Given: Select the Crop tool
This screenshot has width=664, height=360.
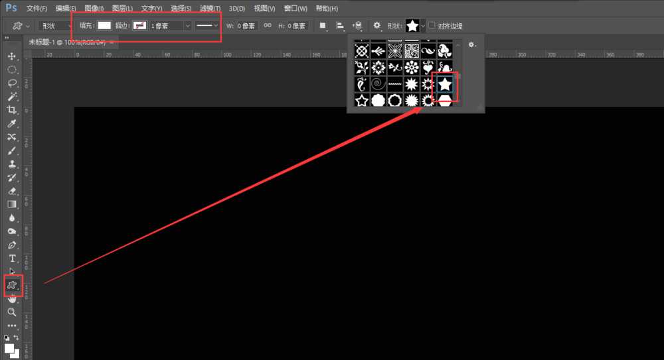Looking at the screenshot, I should tap(12, 110).
